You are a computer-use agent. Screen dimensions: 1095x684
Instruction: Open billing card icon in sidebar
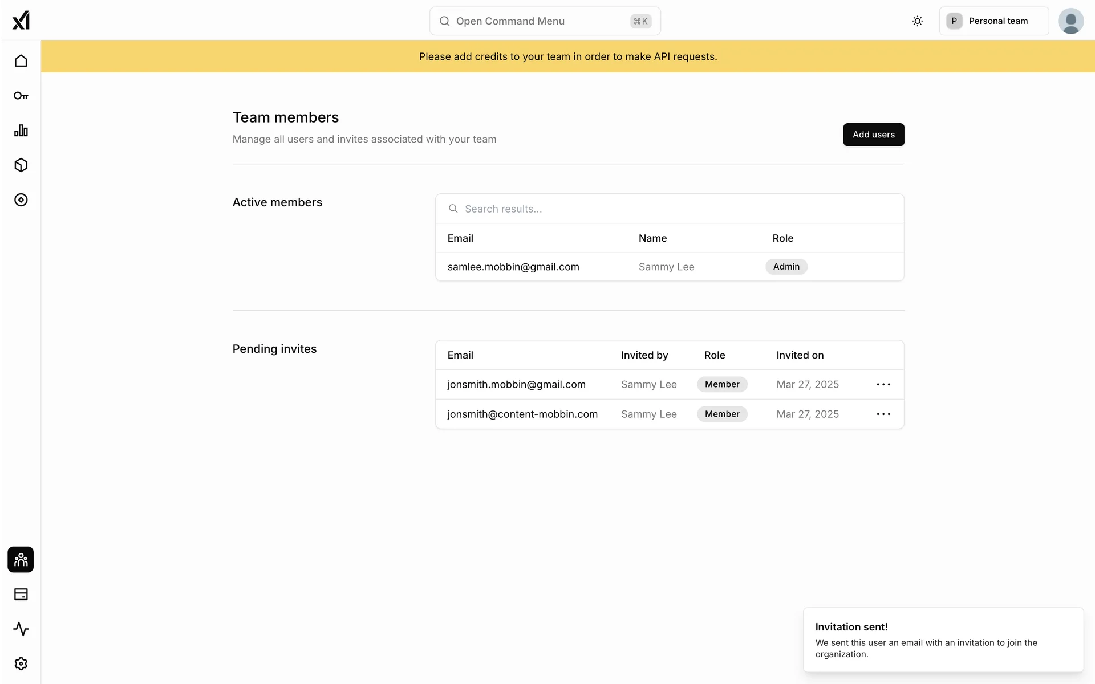click(21, 595)
